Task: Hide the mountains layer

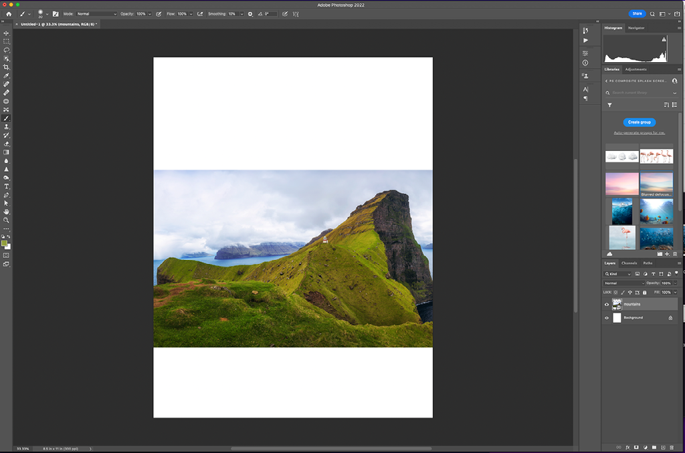Action: 607,305
